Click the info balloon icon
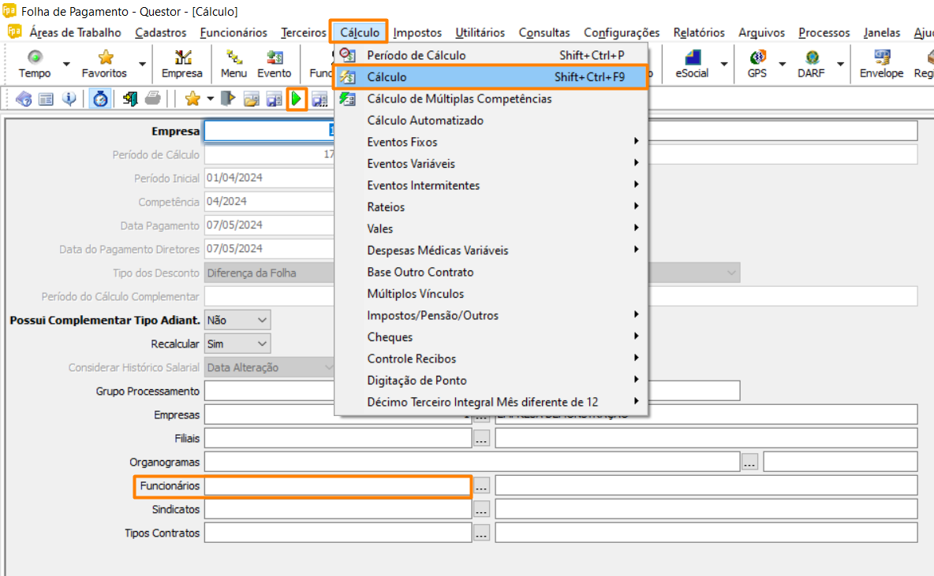 pos(69,98)
